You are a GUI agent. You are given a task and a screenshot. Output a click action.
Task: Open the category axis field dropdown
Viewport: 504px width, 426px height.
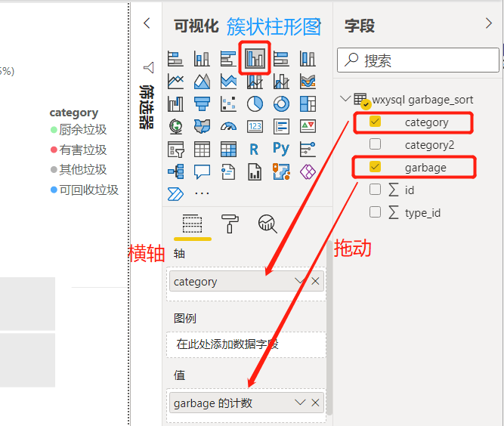coord(299,281)
